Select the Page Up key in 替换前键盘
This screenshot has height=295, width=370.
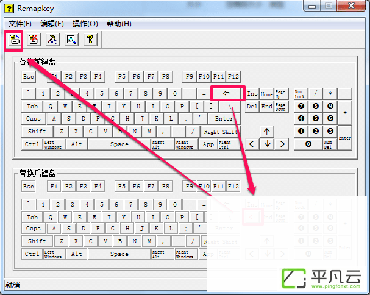[x=282, y=94]
